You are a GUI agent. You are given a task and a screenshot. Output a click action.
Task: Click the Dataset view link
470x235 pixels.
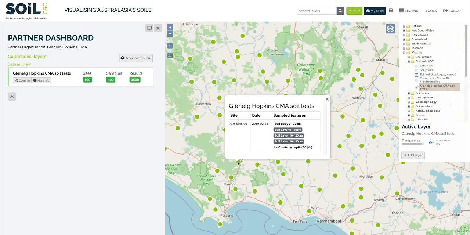pyautogui.click(x=19, y=64)
